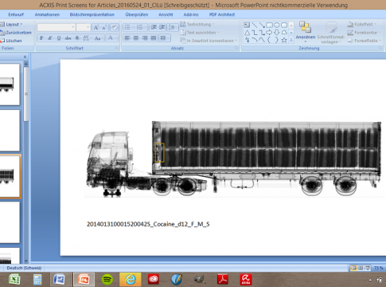Toggle underline formatting button

[x=59, y=38]
